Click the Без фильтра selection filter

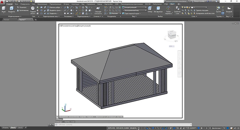point(158,10)
